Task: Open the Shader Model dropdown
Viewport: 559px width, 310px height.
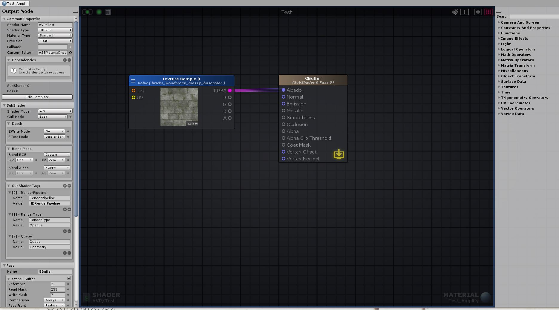Action: point(55,111)
